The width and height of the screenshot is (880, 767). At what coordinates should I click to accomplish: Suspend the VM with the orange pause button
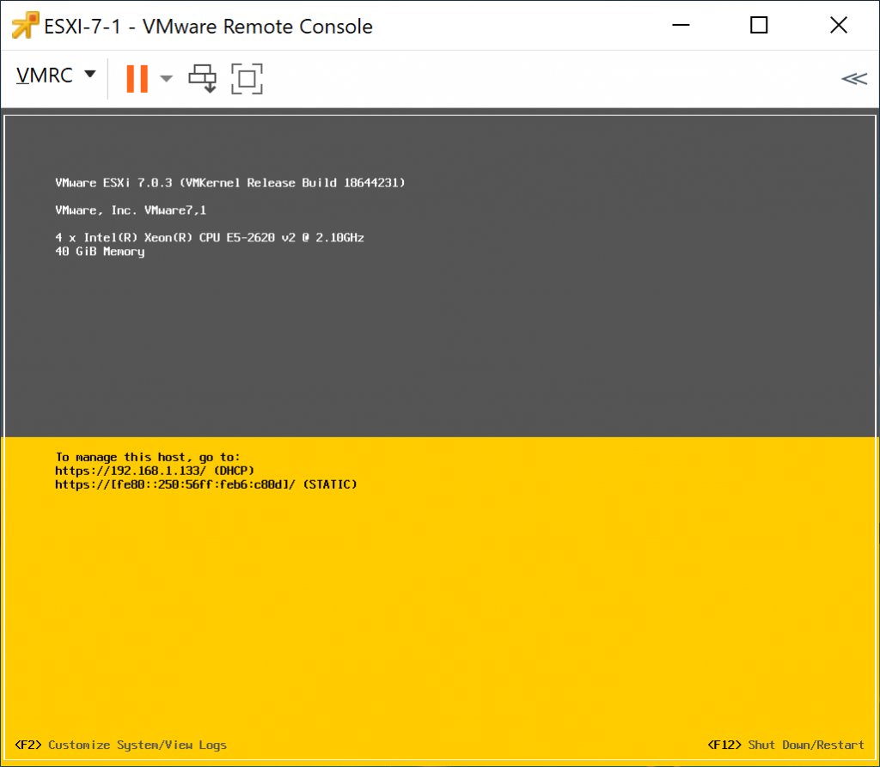[x=137, y=78]
